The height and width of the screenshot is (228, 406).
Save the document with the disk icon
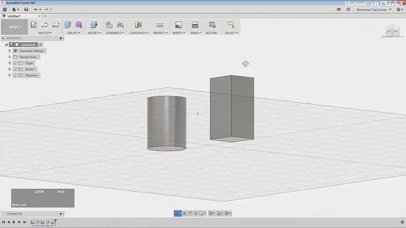coord(26,9)
